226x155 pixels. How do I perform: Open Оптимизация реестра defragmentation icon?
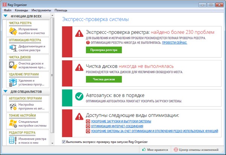click(x=12, y=48)
